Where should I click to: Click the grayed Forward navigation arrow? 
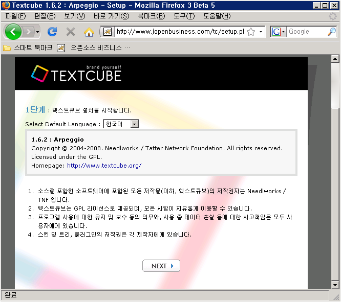pyautogui.click(x=29, y=32)
